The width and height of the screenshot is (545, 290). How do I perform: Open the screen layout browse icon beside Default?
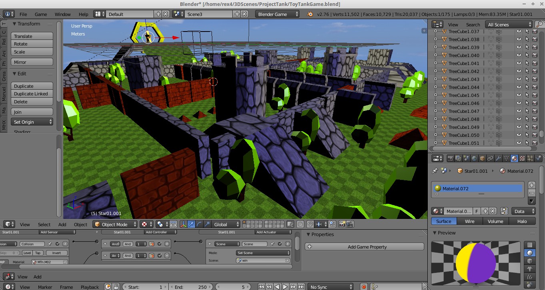[x=99, y=14]
